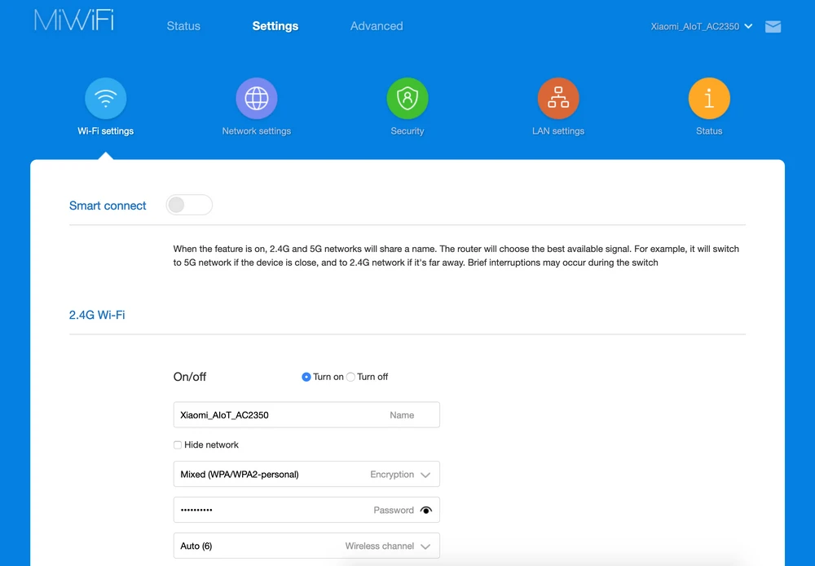This screenshot has height=566, width=815.
Task: Switch to the Status page
Action: [183, 25]
